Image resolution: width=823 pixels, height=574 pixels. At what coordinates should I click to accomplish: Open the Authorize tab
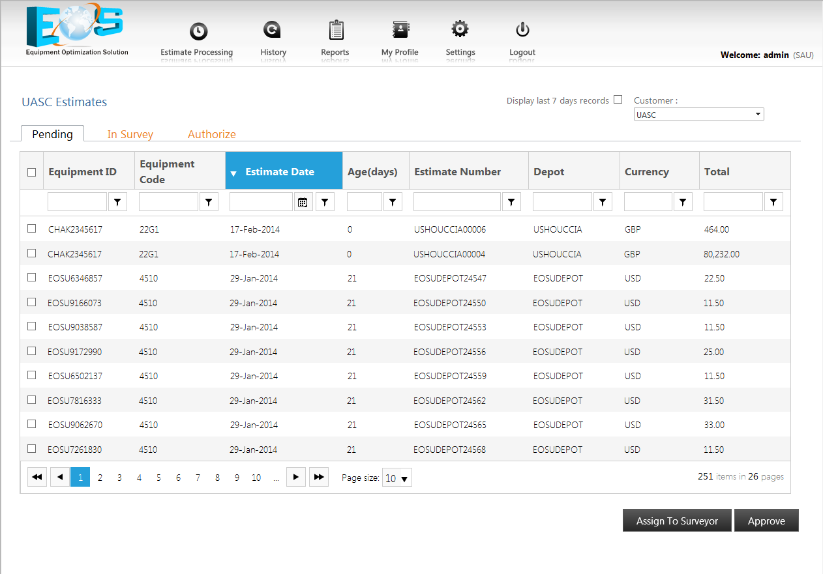211,134
